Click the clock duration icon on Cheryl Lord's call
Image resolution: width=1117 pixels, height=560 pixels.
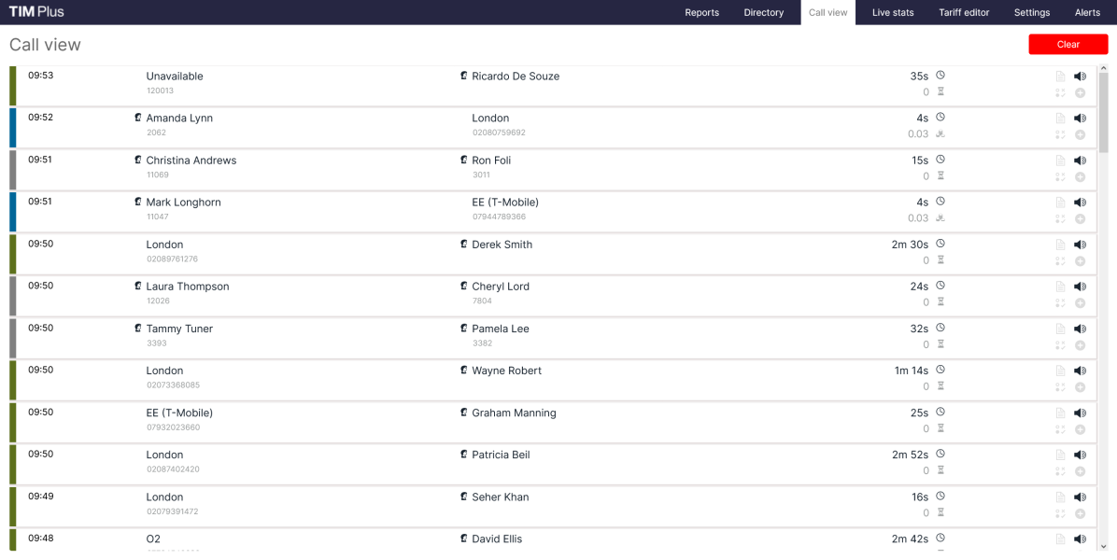tap(940, 286)
